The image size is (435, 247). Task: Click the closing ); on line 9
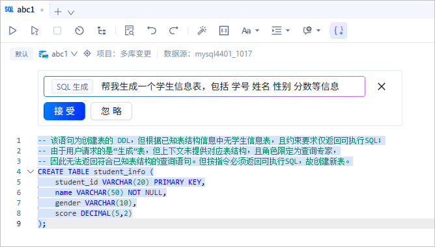click(42, 224)
